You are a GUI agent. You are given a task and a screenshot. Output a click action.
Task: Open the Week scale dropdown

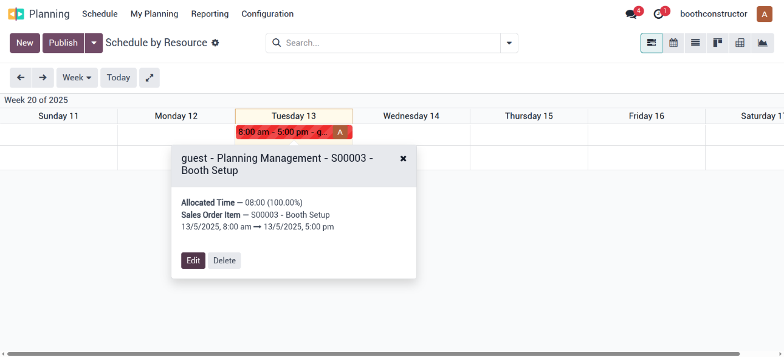(77, 78)
